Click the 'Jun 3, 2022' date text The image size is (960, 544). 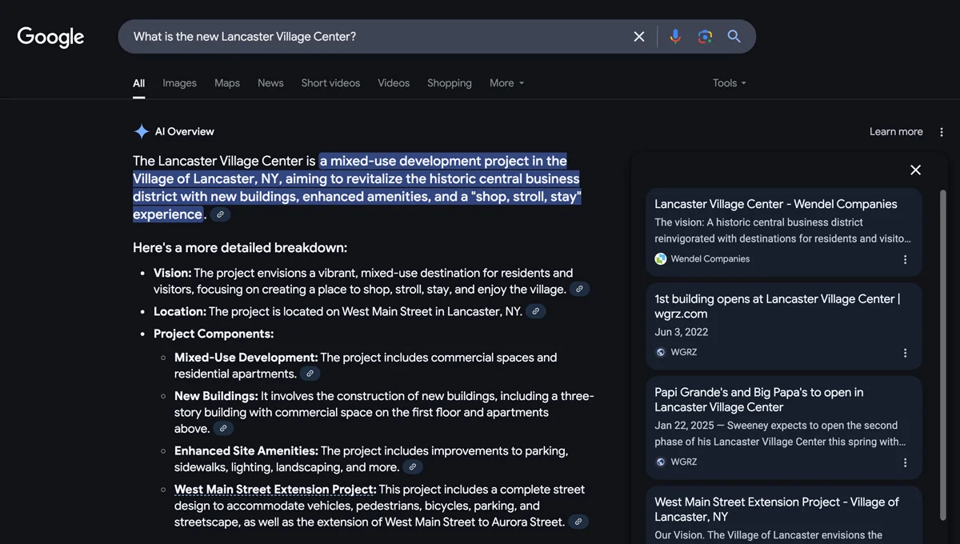[x=682, y=332]
